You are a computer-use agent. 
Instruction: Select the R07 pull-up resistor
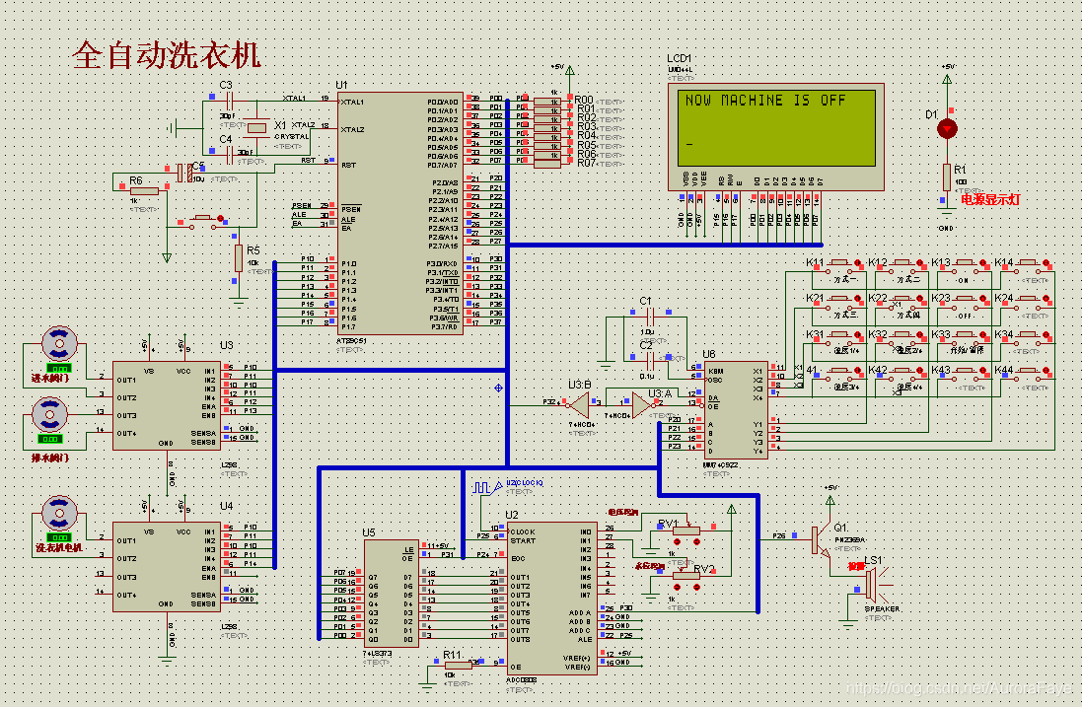coord(546,164)
